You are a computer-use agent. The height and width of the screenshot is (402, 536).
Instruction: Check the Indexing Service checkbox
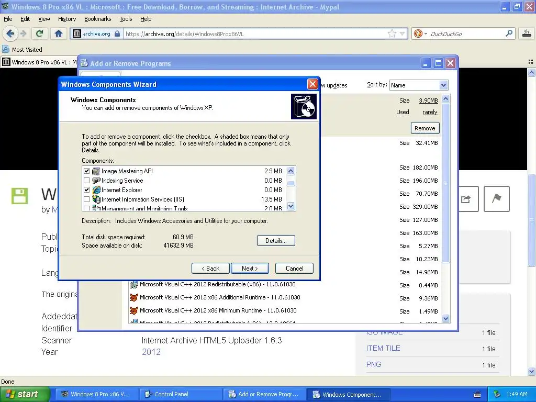point(86,181)
